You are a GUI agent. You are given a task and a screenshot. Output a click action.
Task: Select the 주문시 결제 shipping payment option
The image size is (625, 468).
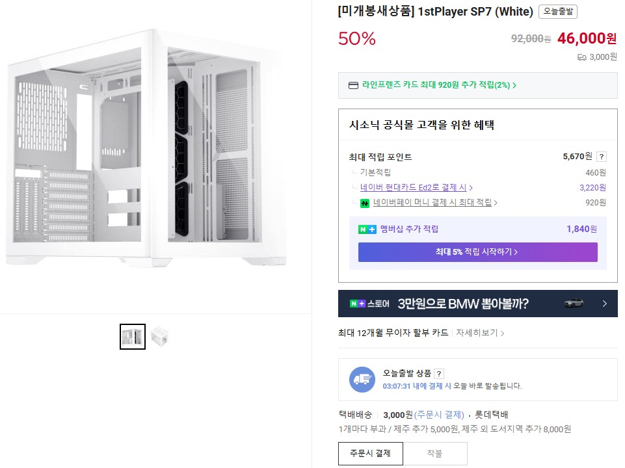(x=370, y=453)
